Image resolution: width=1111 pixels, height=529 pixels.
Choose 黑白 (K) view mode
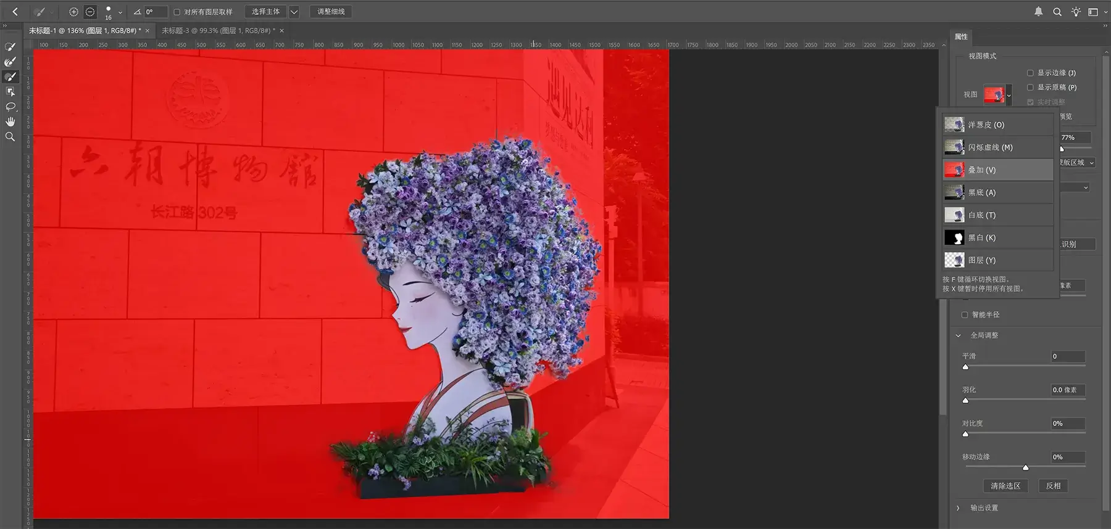pyautogui.click(x=997, y=237)
